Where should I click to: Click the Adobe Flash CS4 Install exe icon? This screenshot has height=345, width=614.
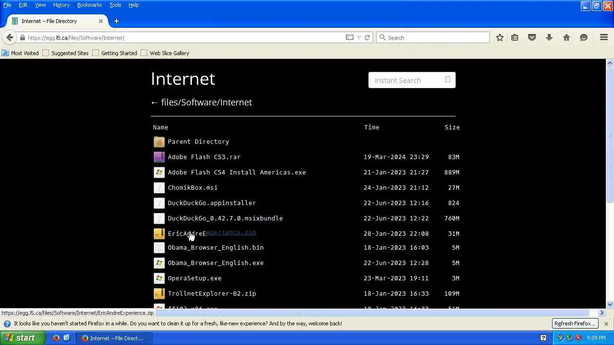point(159,172)
